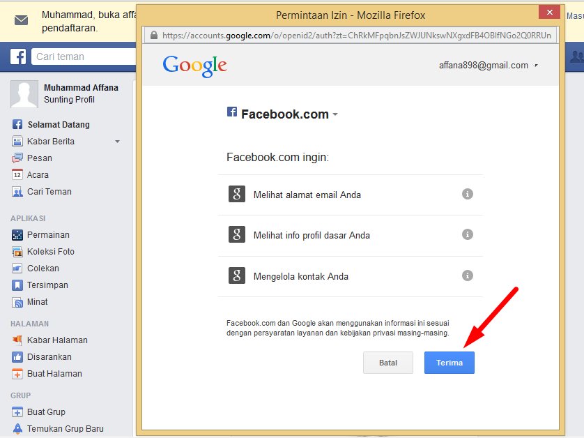Open Tersimpan link in sidebar
The width and height of the screenshot is (584, 438).
click(47, 285)
